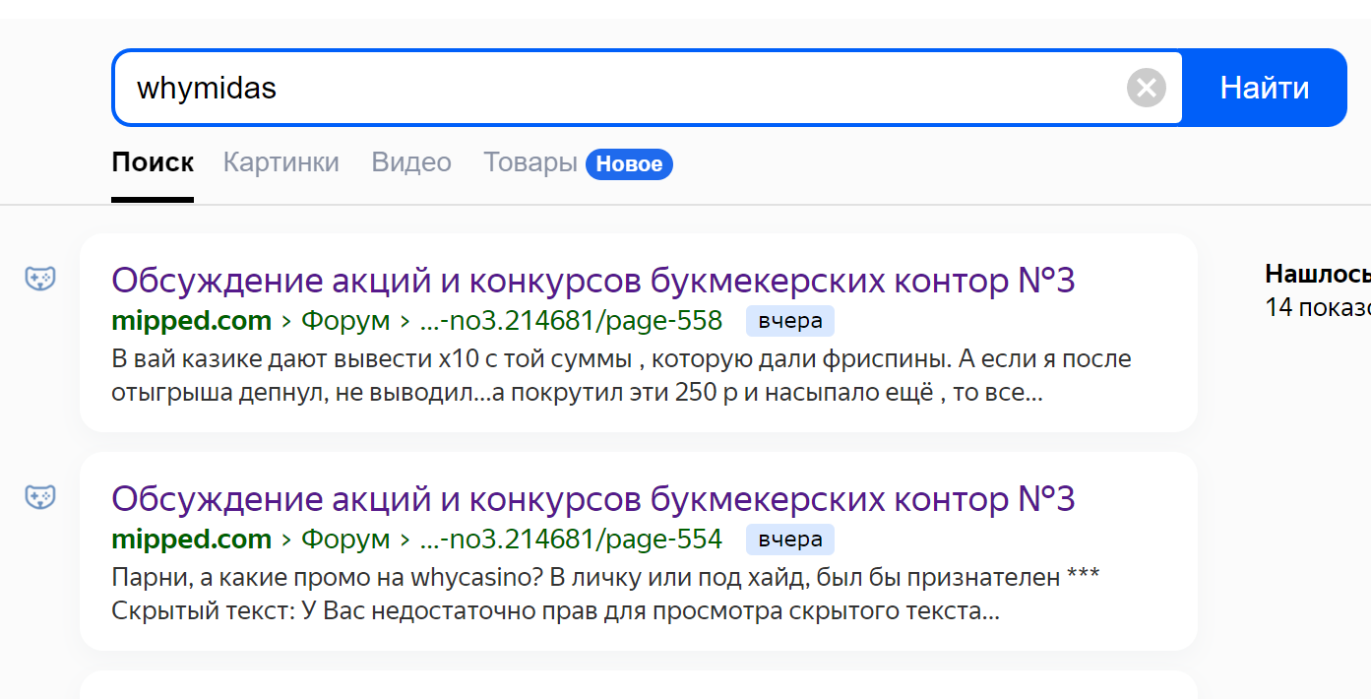Click the favicon of the page-554 result
Screen dimensions: 1371x699
pos(40,497)
